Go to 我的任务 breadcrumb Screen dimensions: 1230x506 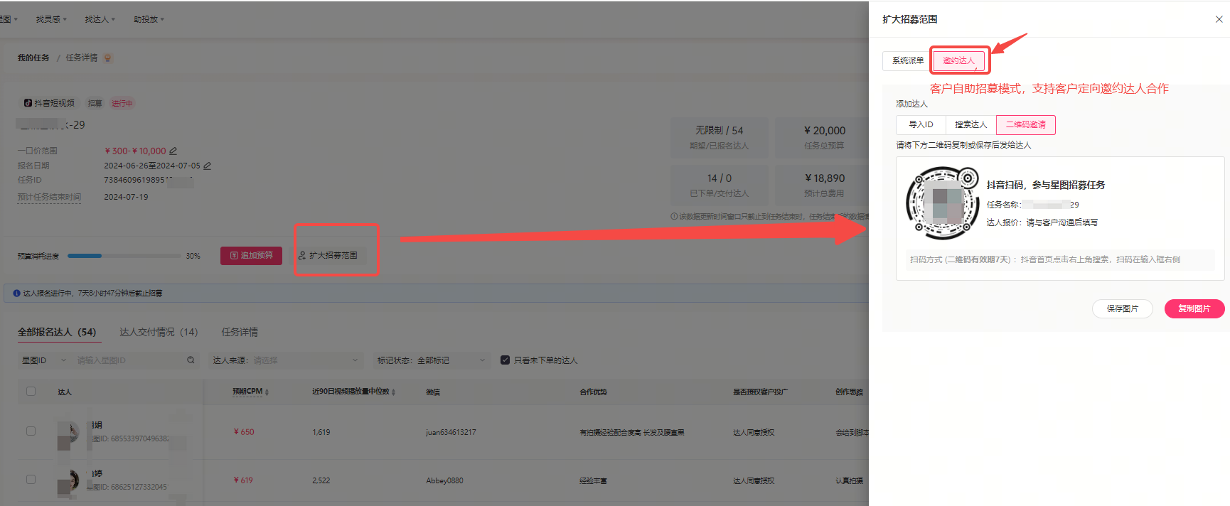pyautogui.click(x=33, y=58)
